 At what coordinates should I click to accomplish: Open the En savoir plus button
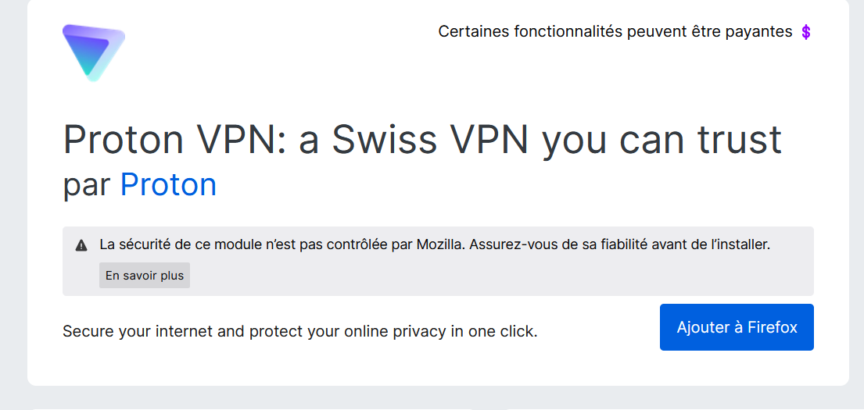pyautogui.click(x=145, y=276)
